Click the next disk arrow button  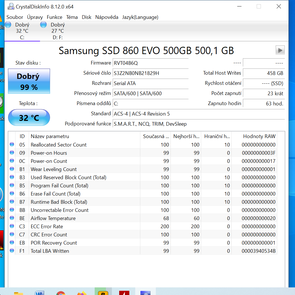(x=280, y=50)
